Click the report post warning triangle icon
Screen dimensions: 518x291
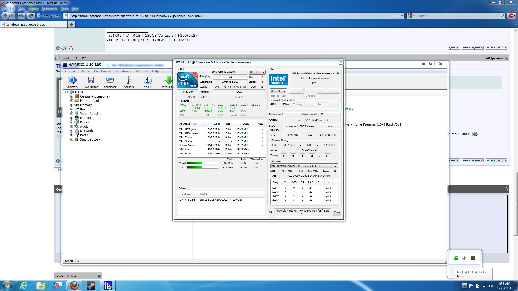(71, 48)
